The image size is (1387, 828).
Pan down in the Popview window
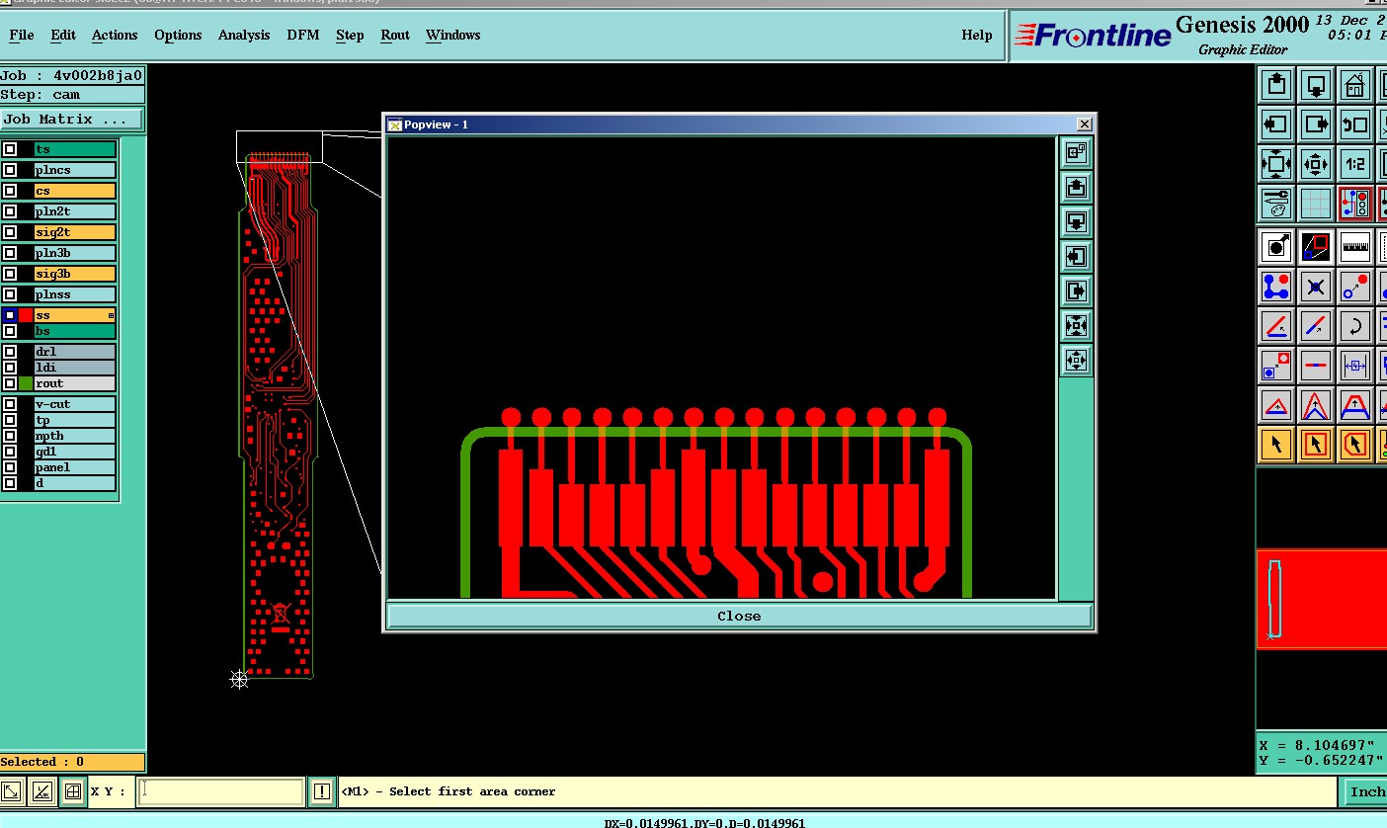[1076, 221]
